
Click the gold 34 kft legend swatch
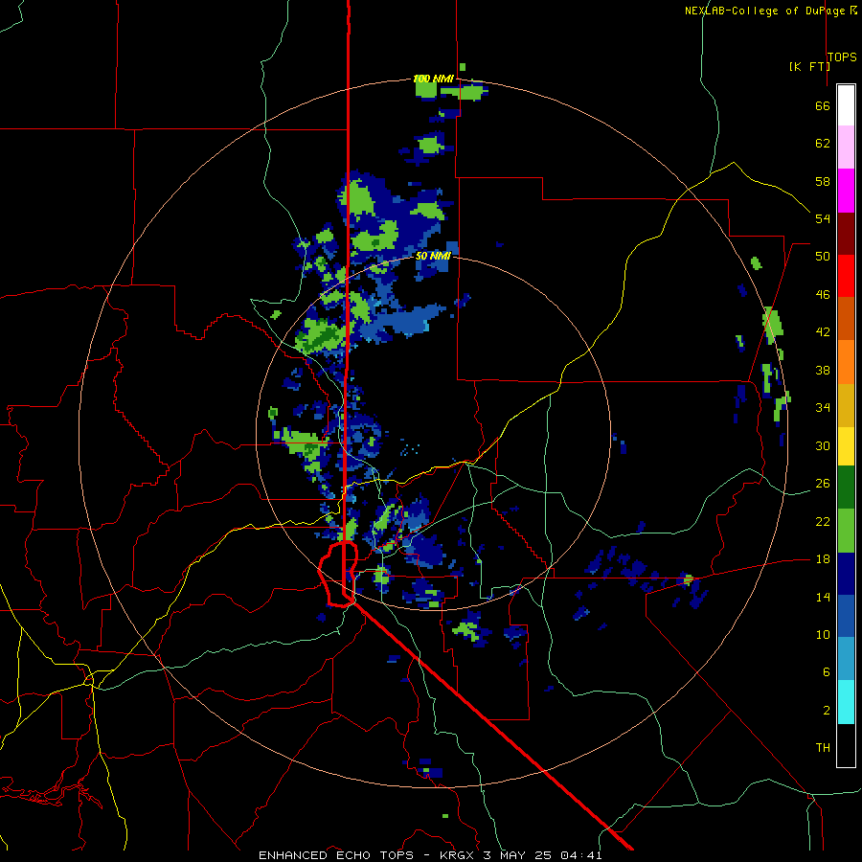click(846, 405)
